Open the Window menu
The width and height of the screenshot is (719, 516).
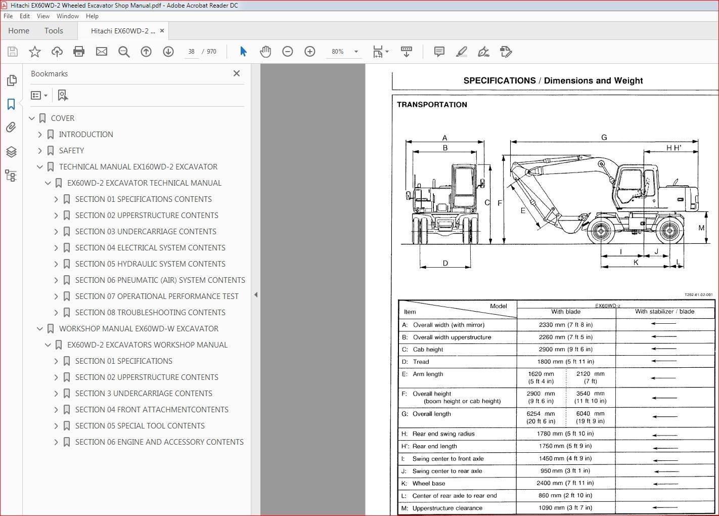pyautogui.click(x=68, y=16)
